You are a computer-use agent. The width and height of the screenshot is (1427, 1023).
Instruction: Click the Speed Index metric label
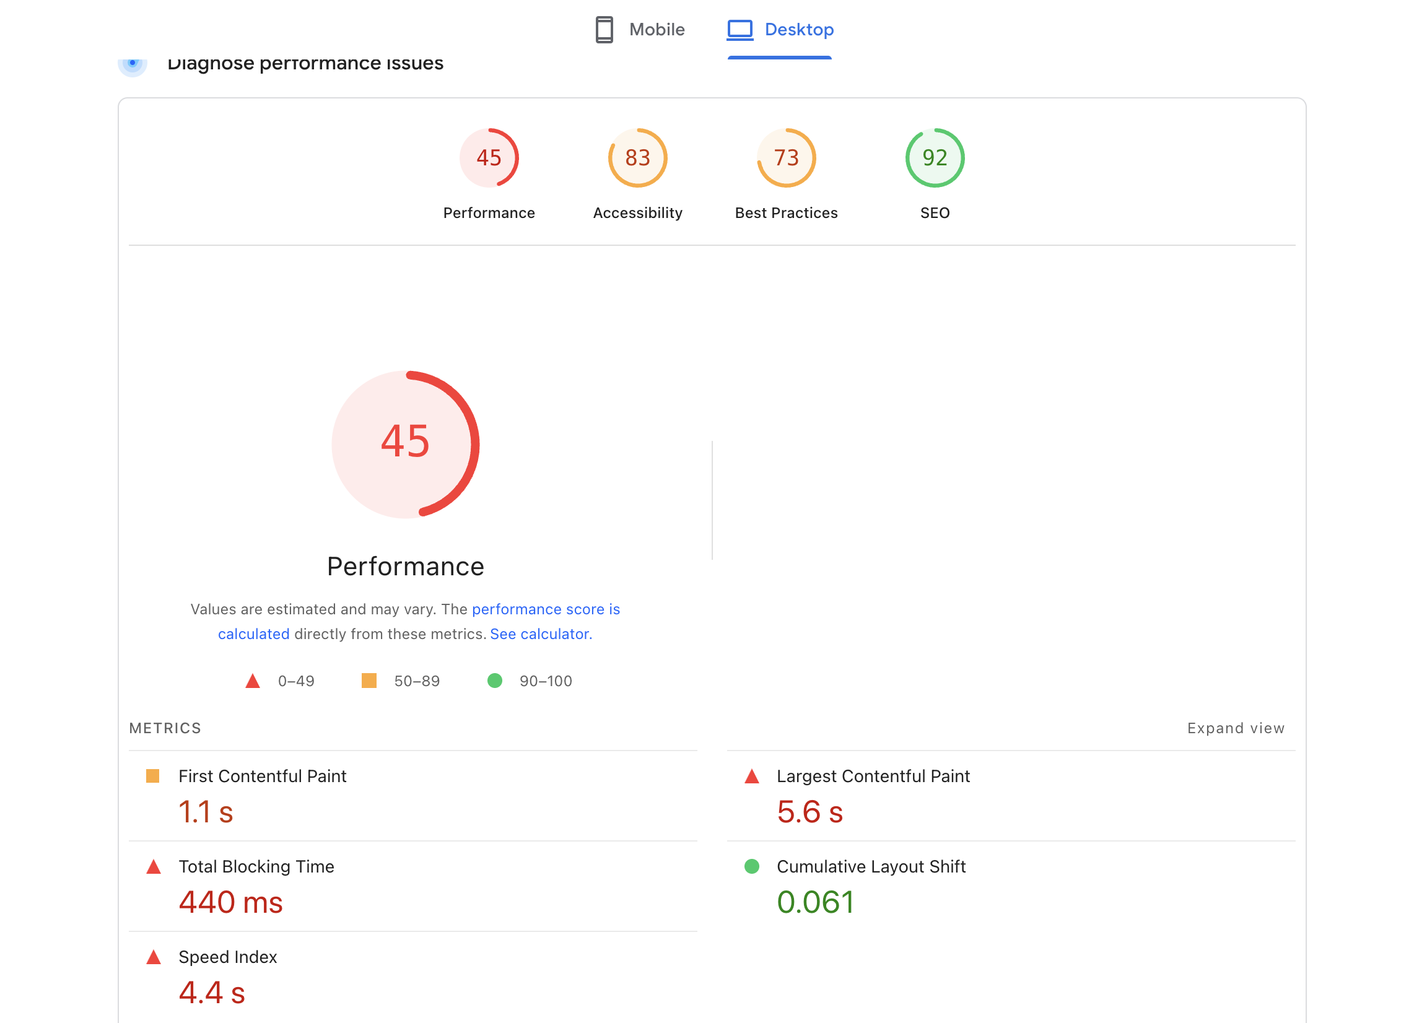pos(228,956)
